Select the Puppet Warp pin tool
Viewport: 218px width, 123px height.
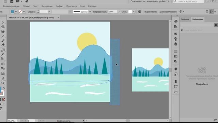point(3,54)
